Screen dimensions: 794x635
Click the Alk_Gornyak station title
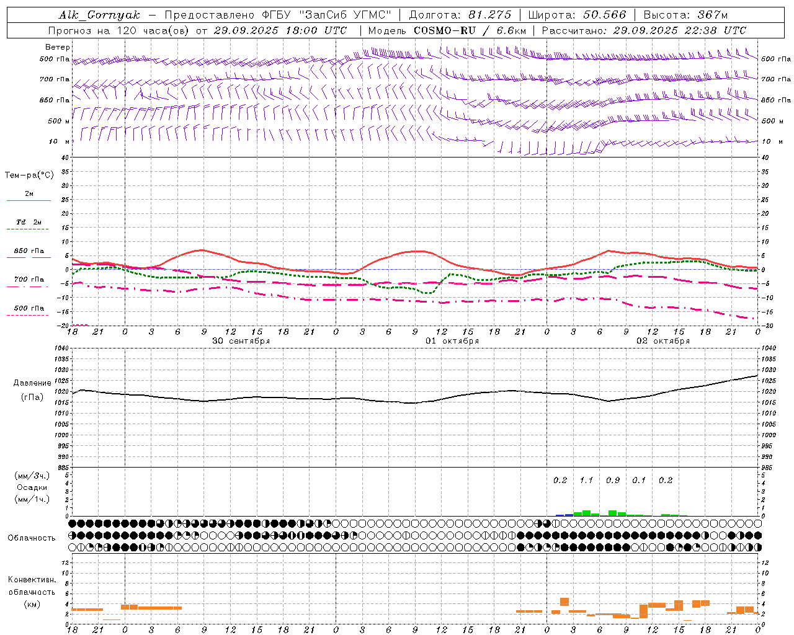coord(99,15)
